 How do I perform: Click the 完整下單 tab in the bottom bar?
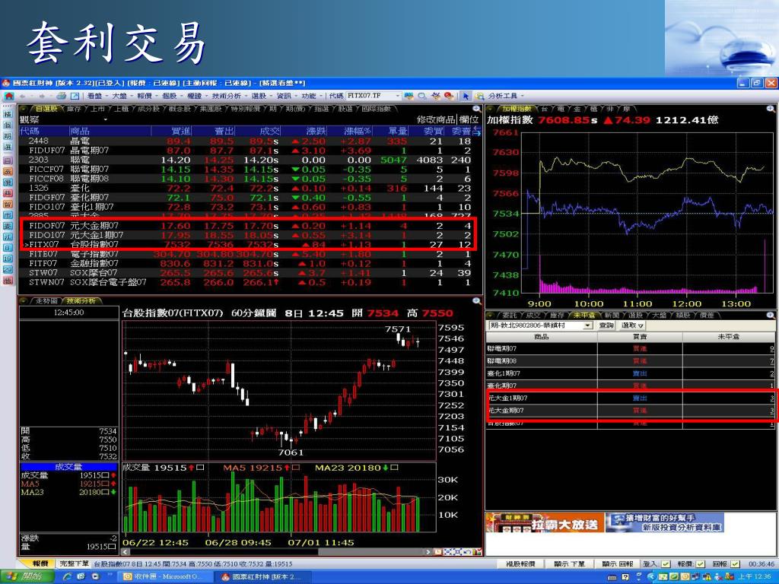click(74, 563)
